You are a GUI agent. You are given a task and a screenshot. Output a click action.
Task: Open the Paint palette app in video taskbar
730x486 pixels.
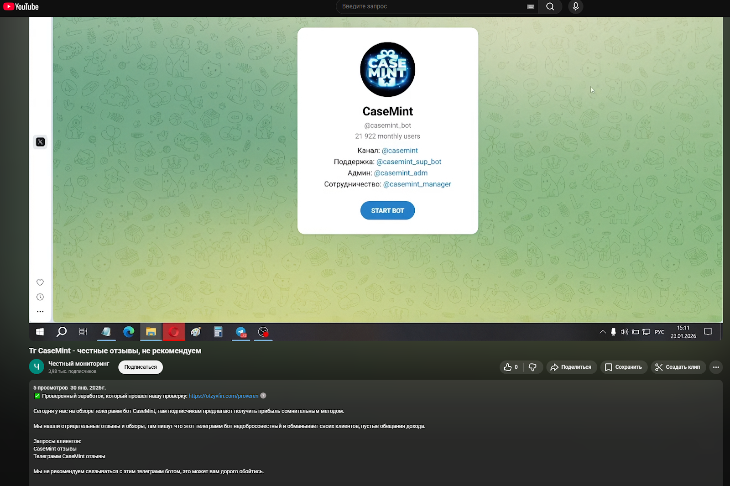(196, 332)
